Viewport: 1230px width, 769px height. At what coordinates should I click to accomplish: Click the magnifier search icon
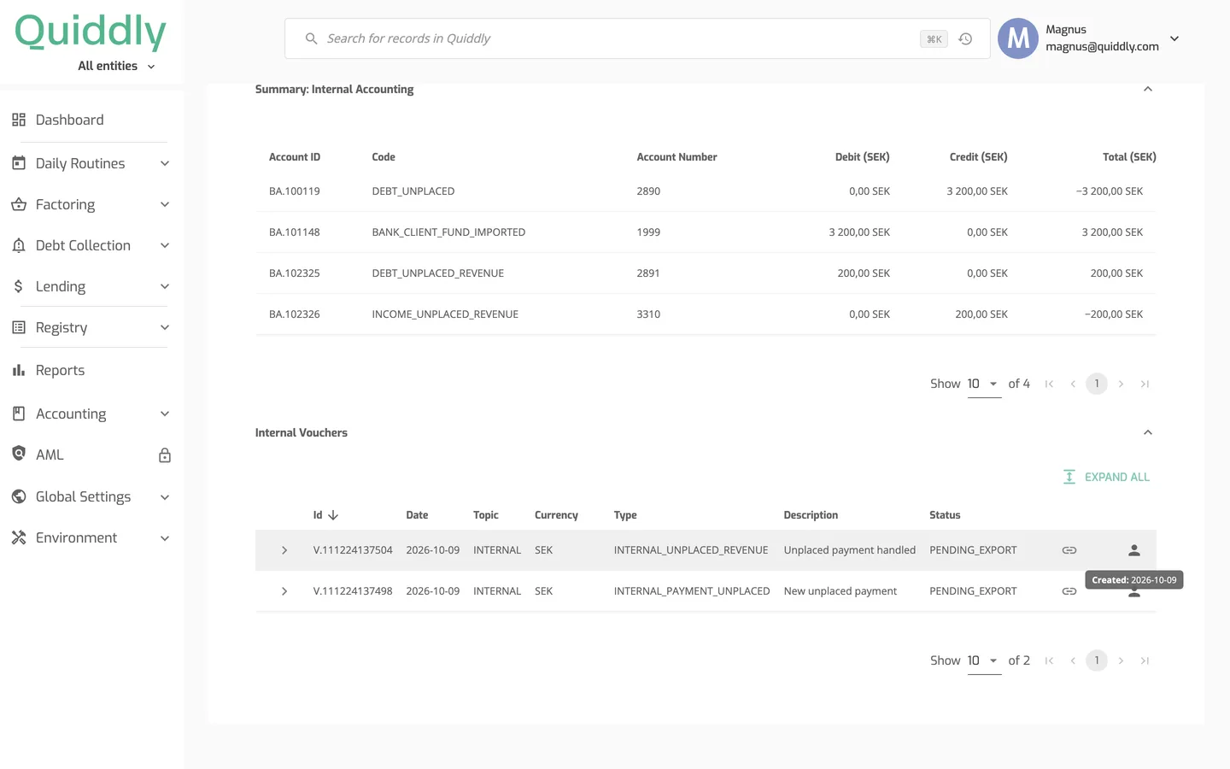click(x=312, y=38)
